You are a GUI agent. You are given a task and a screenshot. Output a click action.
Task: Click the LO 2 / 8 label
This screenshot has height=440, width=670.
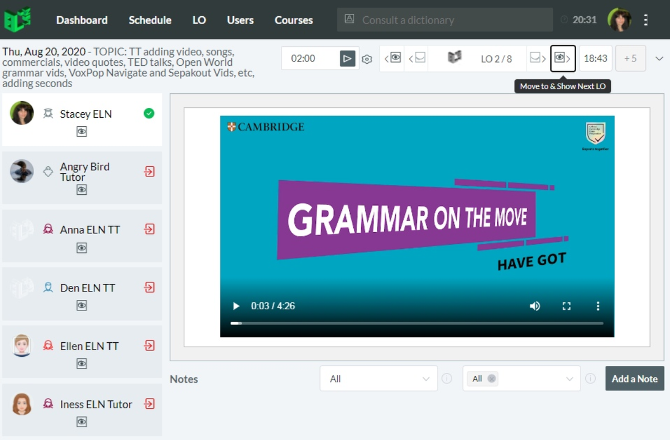coord(496,59)
